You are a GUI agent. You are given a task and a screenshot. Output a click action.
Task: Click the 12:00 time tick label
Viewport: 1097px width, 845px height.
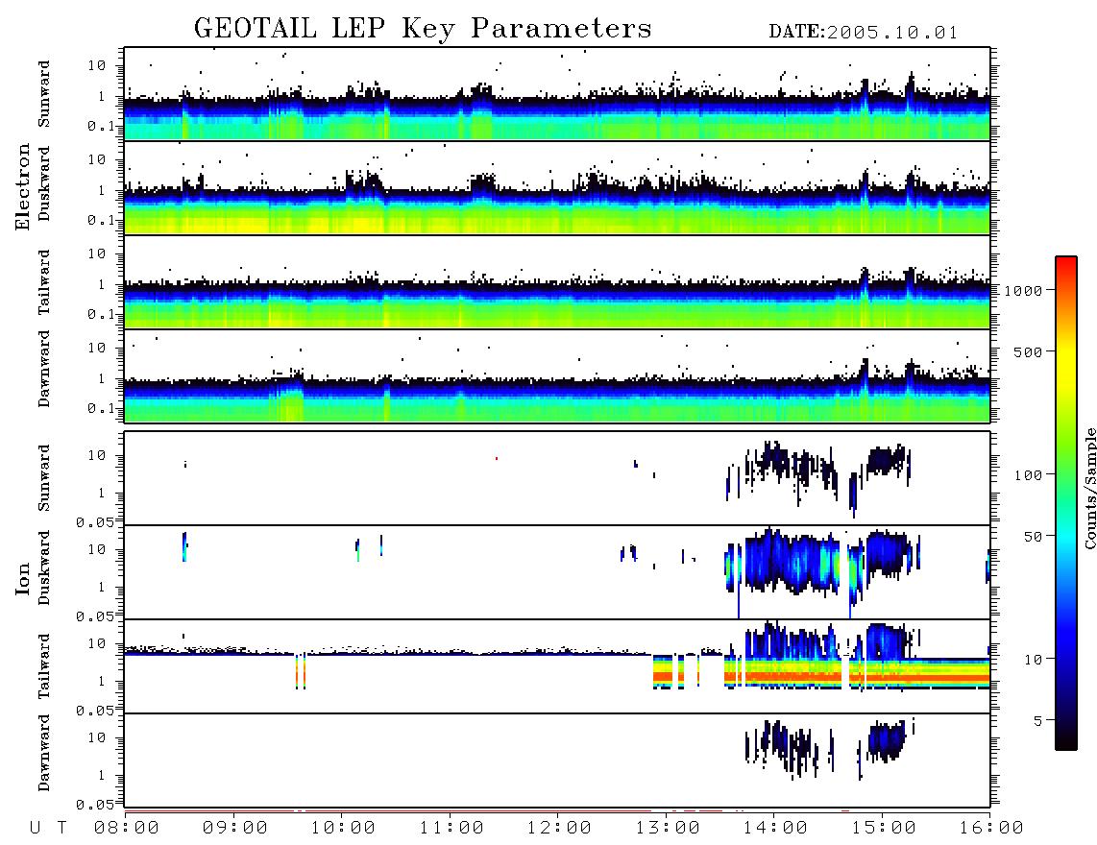(559, 828)
